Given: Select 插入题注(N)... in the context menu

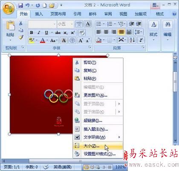Looking at the screenshot, I should pos(98,129).
